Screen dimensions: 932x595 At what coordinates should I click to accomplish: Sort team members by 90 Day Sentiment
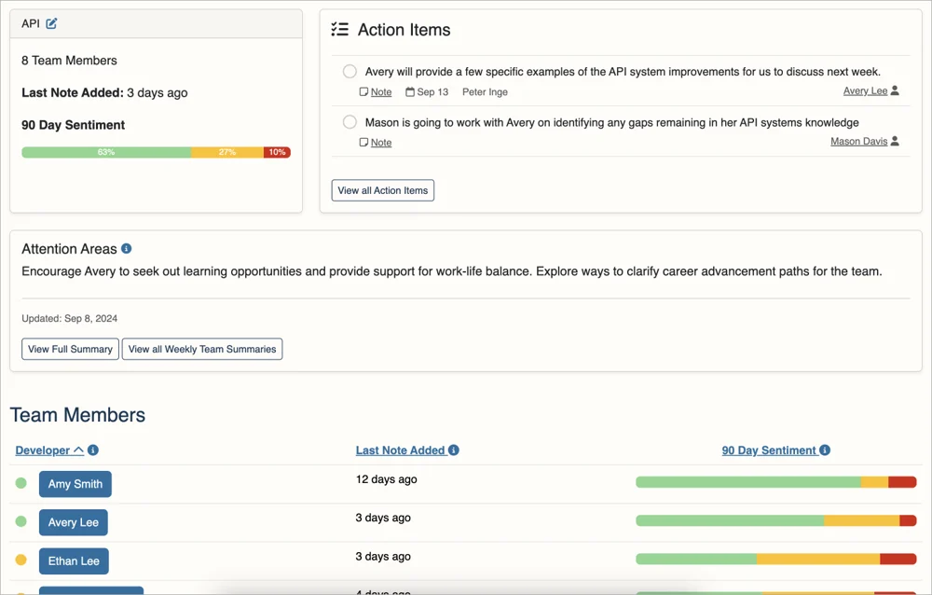tap(768, 450)
